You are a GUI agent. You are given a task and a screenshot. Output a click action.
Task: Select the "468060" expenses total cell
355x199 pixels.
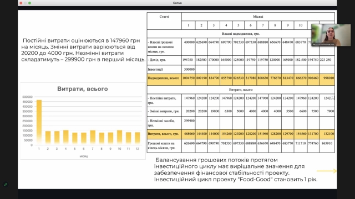tap(189, 134)
